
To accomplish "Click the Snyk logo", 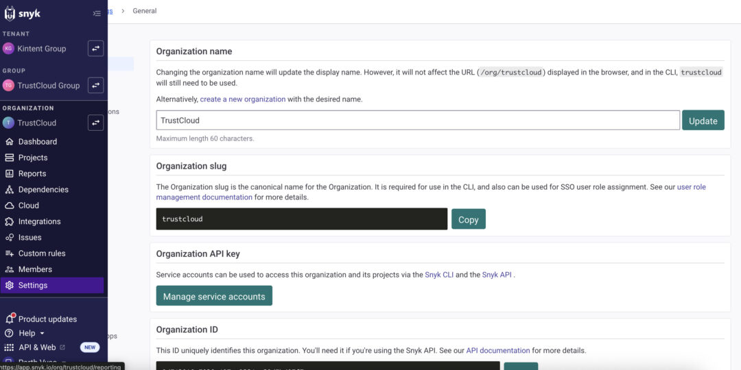I will click(x=22, y=14).
